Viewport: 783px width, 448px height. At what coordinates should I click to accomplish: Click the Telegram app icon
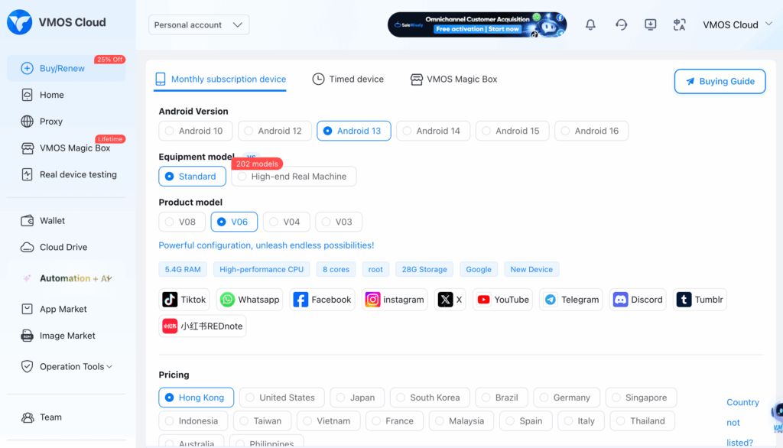coord(551,300)
